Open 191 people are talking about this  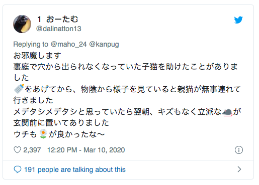click(x=75, y=169)
